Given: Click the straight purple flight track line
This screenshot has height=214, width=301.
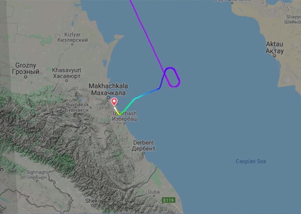Looking at the screenshot, I should coord(147,35).
